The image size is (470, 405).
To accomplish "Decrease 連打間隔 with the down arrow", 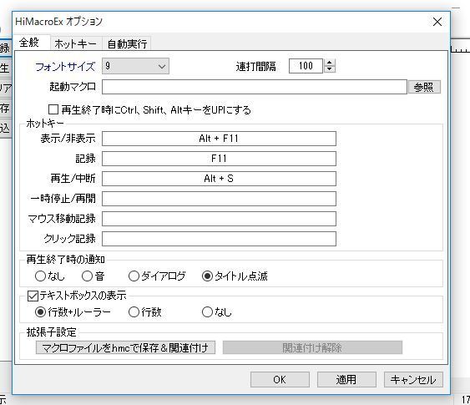I will (330, 69).
